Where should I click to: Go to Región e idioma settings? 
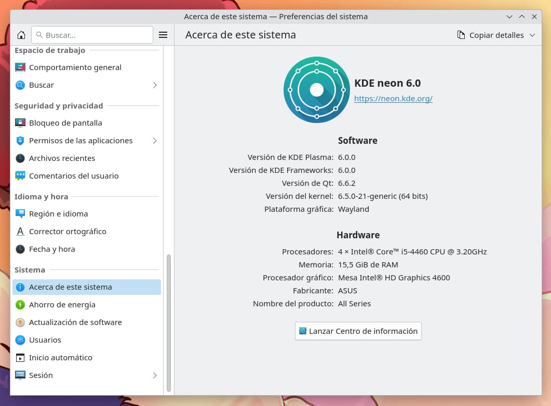click(86, 213)
